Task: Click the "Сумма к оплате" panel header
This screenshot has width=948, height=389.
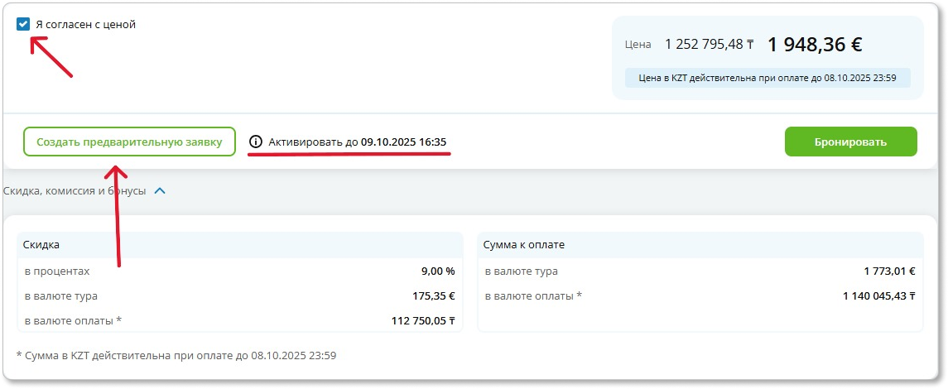Action: click(524, 245)
